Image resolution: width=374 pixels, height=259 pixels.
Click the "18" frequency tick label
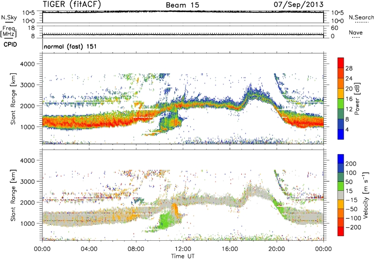31,28
